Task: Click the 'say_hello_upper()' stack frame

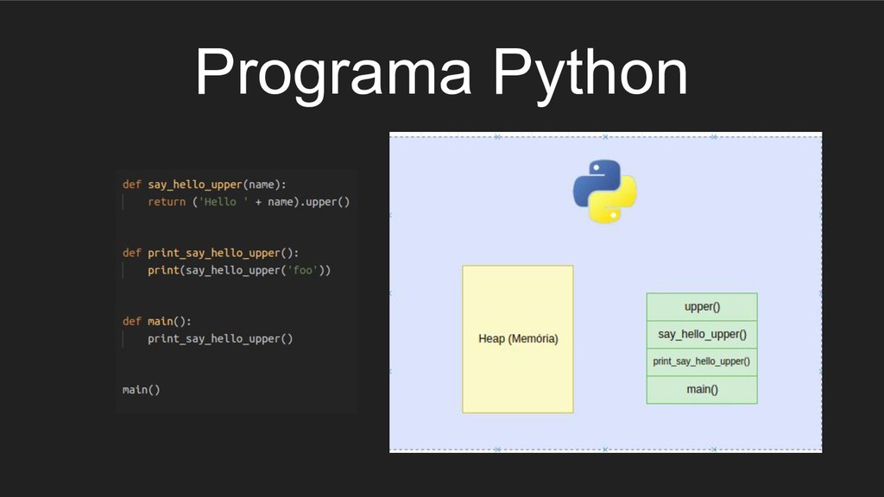Action: coord(702,334)
